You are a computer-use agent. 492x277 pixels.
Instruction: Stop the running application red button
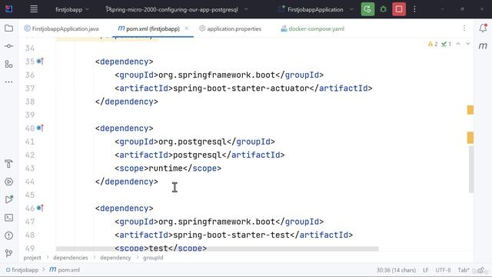coord(399,9)
